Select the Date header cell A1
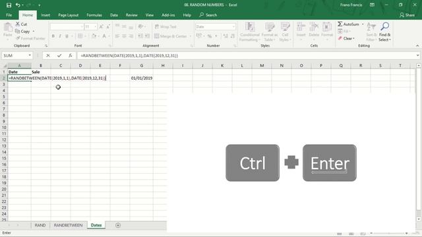 pyautogui.click(x=19, y=72)
